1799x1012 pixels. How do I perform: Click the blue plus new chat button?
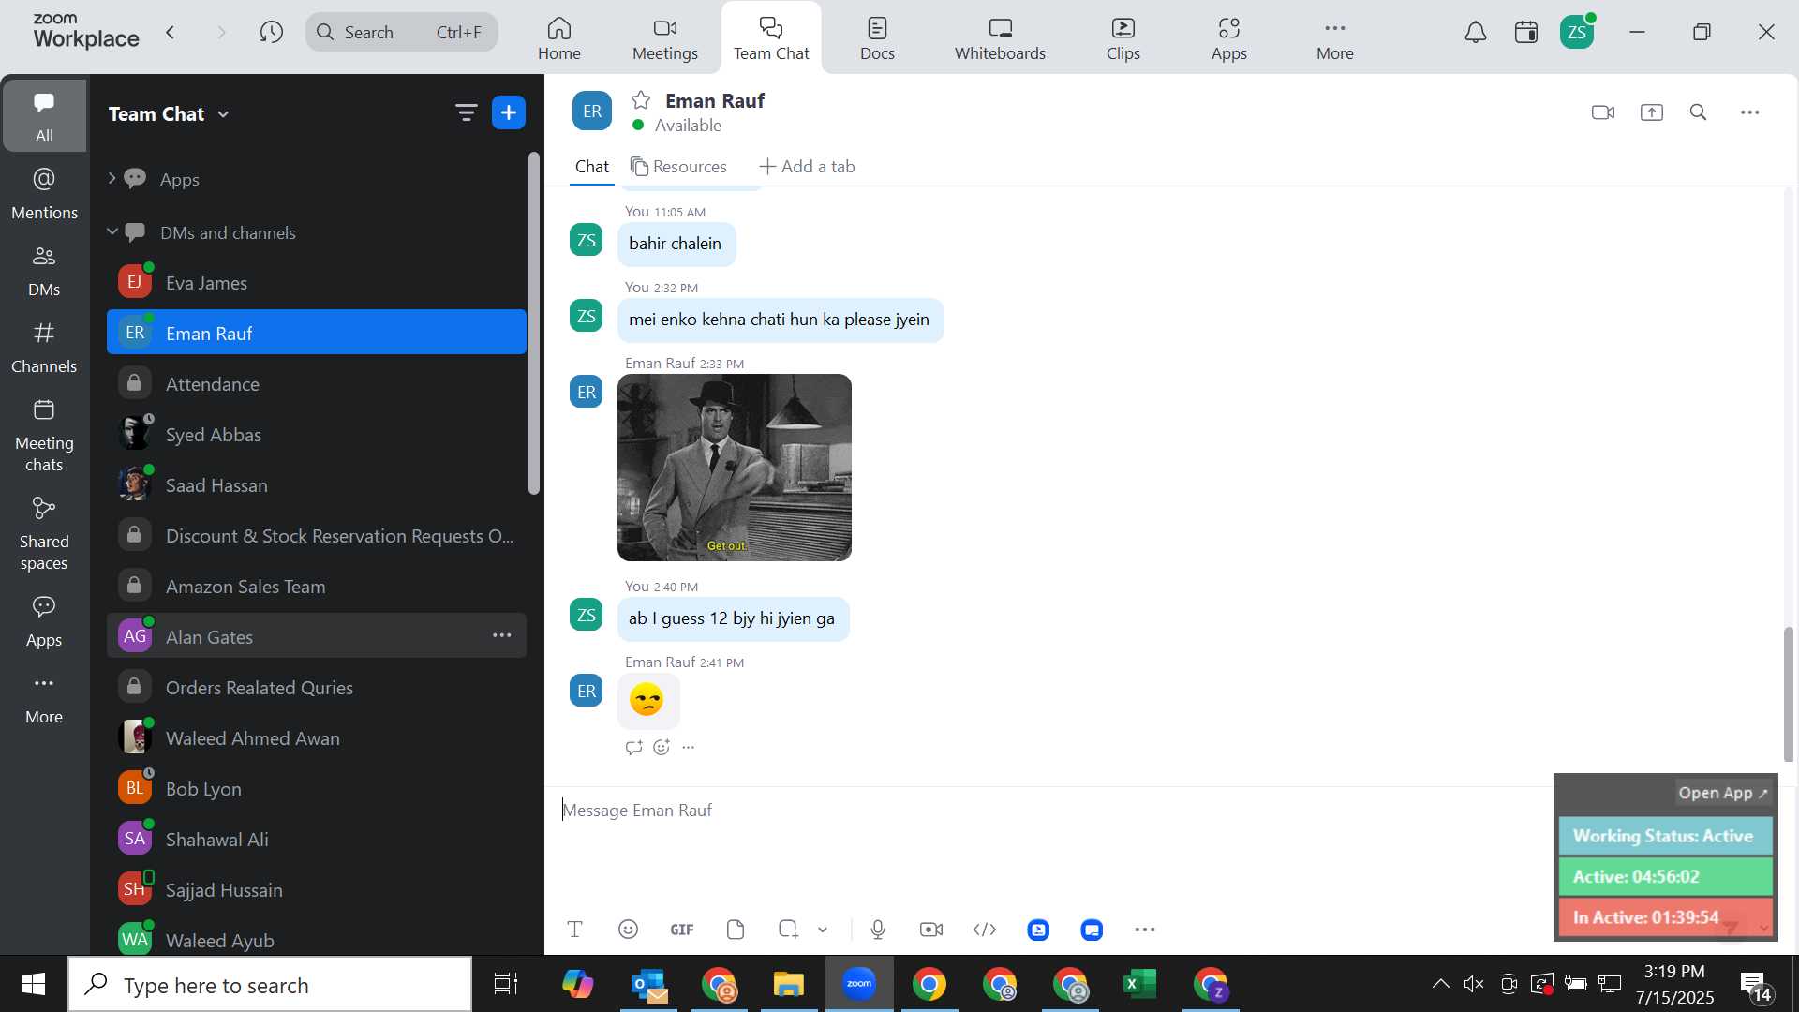[x=509, y=113]
